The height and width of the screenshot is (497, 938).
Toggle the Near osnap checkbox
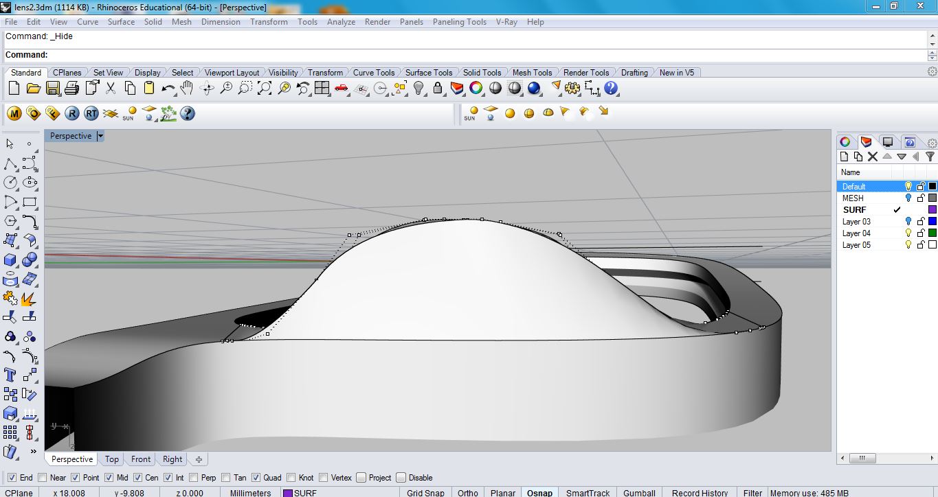43,478
